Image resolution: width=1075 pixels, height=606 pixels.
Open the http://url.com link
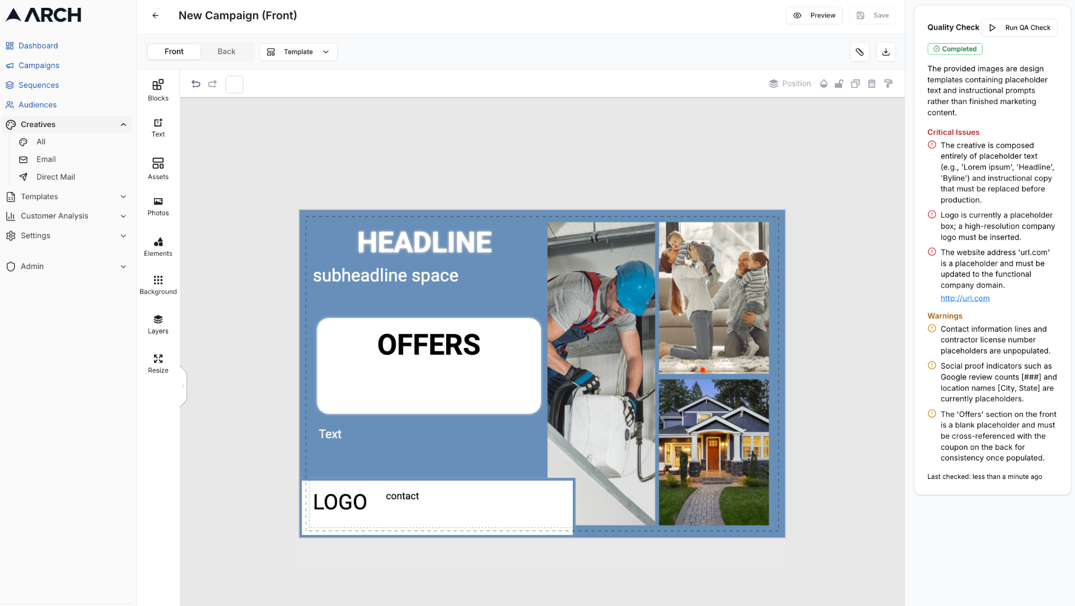[964, 298]
